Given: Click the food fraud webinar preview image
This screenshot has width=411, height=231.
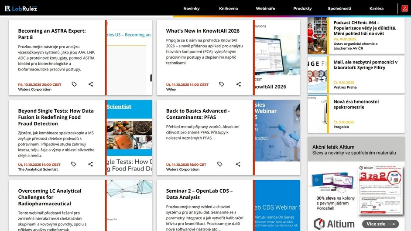Looking at the screenshot, I should click(x=129, y=138).
